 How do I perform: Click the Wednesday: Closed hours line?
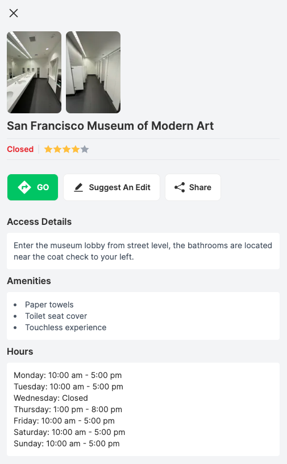coord(51,398)
